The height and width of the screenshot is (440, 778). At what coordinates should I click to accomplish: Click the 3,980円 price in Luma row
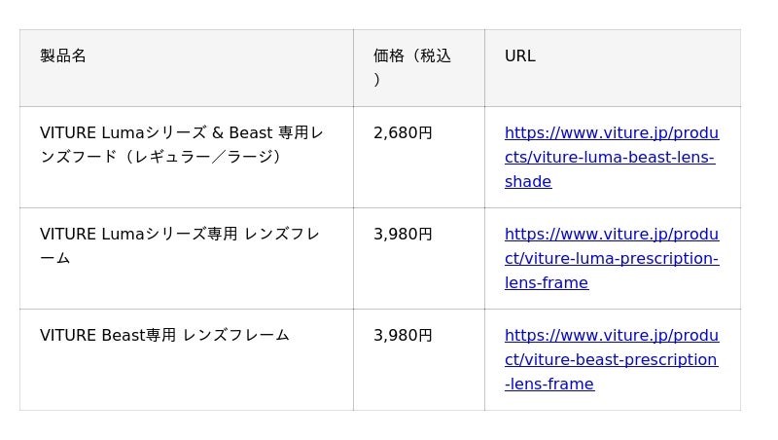(x=403, y=235)
